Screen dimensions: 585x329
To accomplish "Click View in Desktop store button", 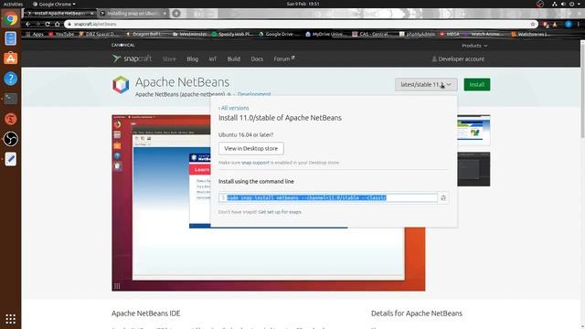I will click(x=251, y=148).
